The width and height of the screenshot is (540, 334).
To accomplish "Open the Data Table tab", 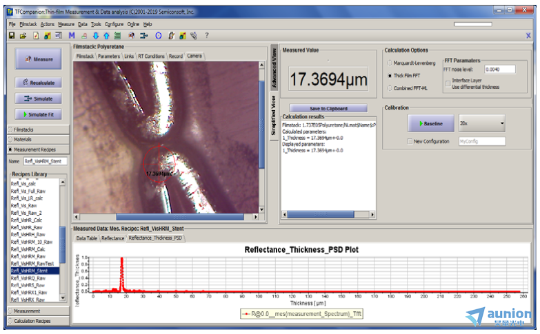I will tap(86, 238).
